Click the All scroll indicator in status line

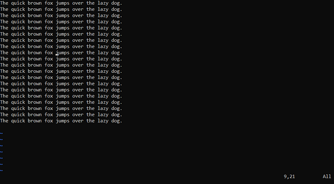(x=327, y=176)
